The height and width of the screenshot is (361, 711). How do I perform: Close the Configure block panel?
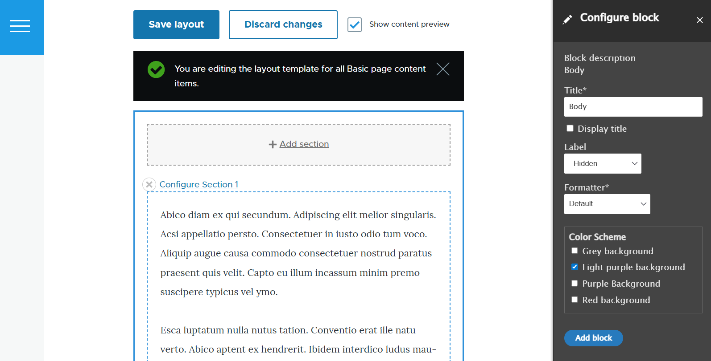point(699,20)
